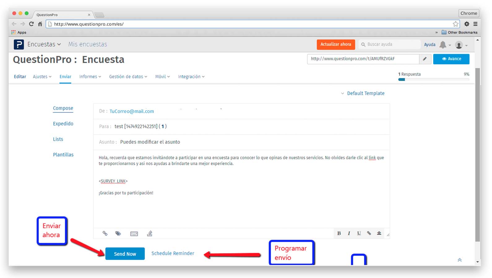Open Ayuda help link

pos(429,45)
